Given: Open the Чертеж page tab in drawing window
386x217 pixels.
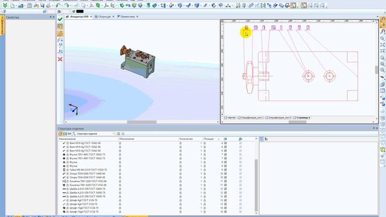Looking at the screenshot, I should coord(230,118).
